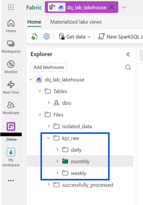Select the Files folder
The height and width of the screenshot is (205, 143).
(x=58, y=115)
